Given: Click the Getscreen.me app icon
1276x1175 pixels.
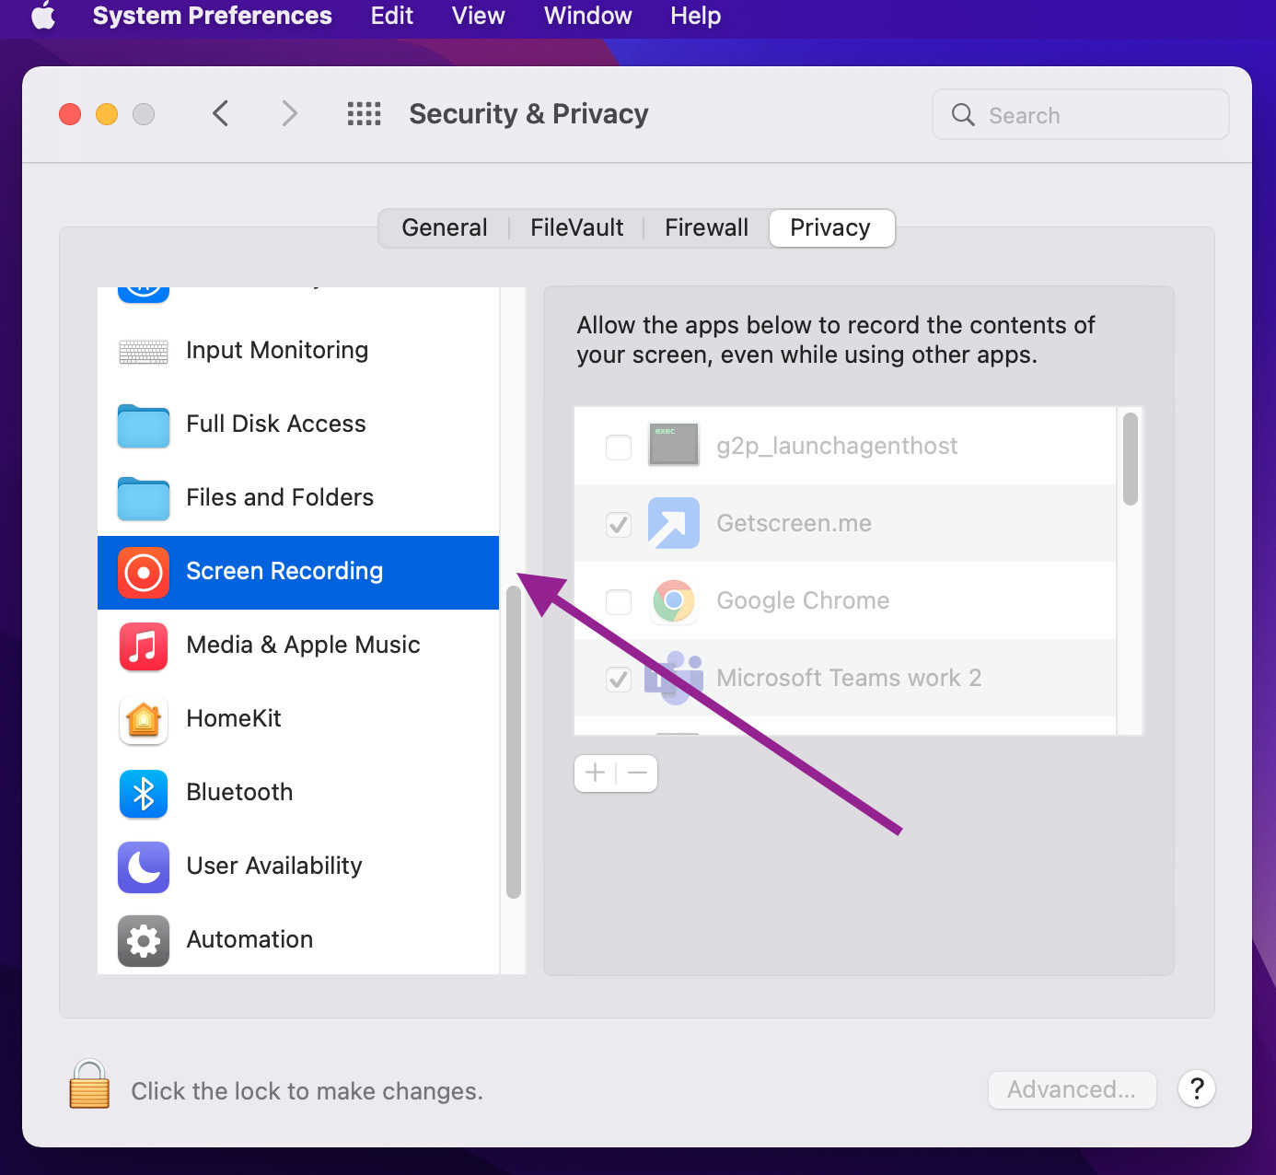Looking at the screenshot, I should click(x=674, y=523).
